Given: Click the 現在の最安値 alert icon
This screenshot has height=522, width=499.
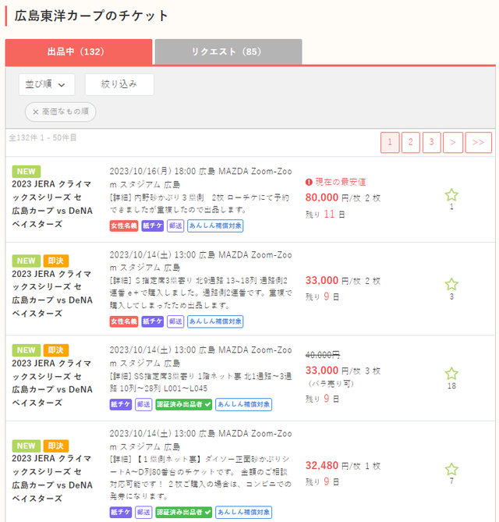Looking at the screenshot, I should [309, 182].
